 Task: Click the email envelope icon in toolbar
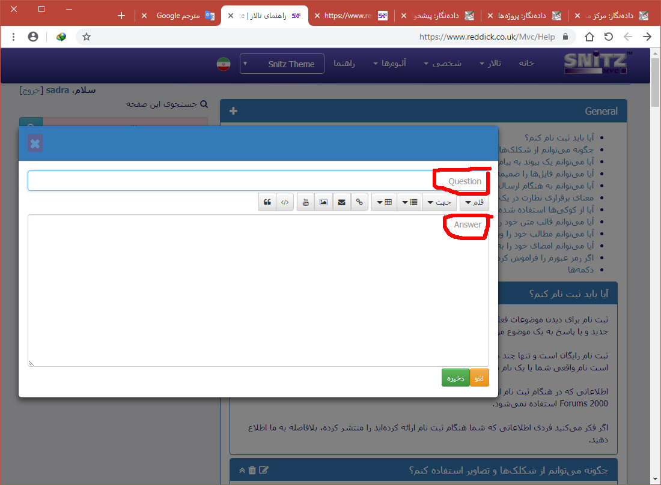point(341,202)
